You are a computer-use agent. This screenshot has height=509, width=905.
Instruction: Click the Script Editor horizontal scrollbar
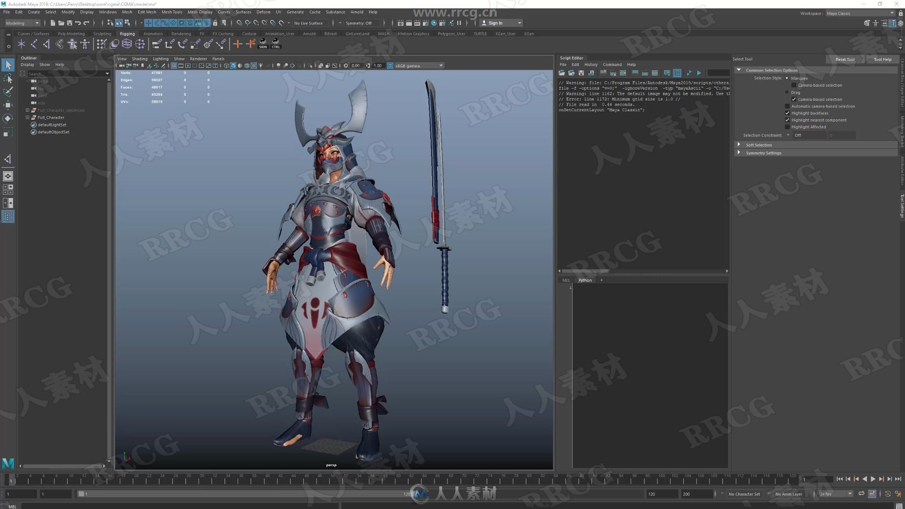click(585, 271)
